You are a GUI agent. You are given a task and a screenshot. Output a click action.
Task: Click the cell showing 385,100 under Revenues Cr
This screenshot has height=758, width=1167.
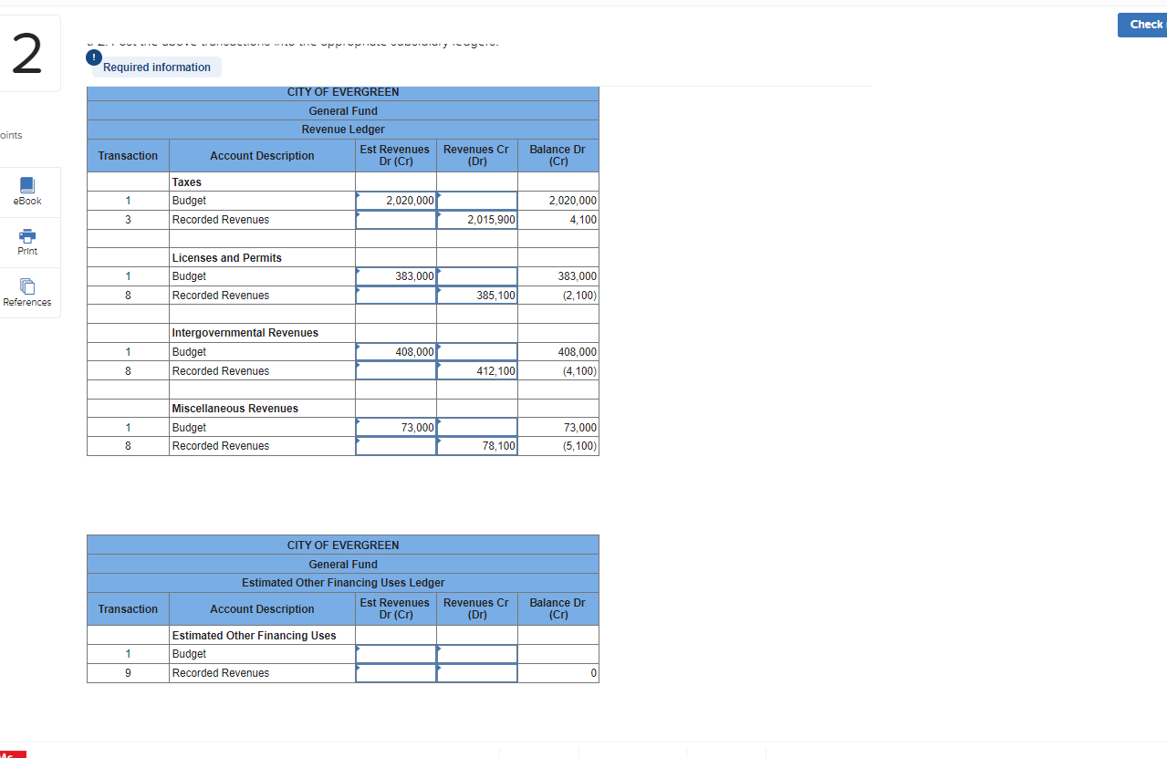pos(477,295)
